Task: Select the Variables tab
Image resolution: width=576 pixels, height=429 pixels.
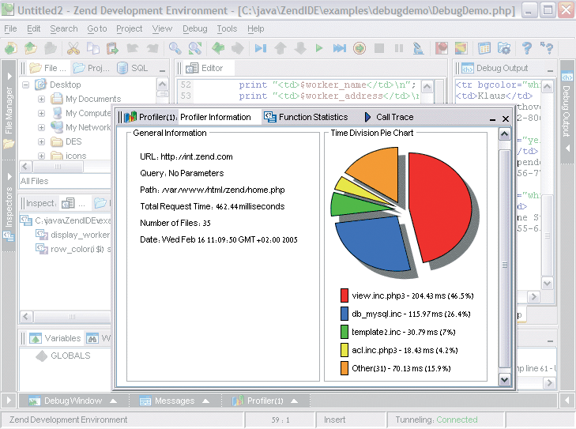Action: click(55, 338)
